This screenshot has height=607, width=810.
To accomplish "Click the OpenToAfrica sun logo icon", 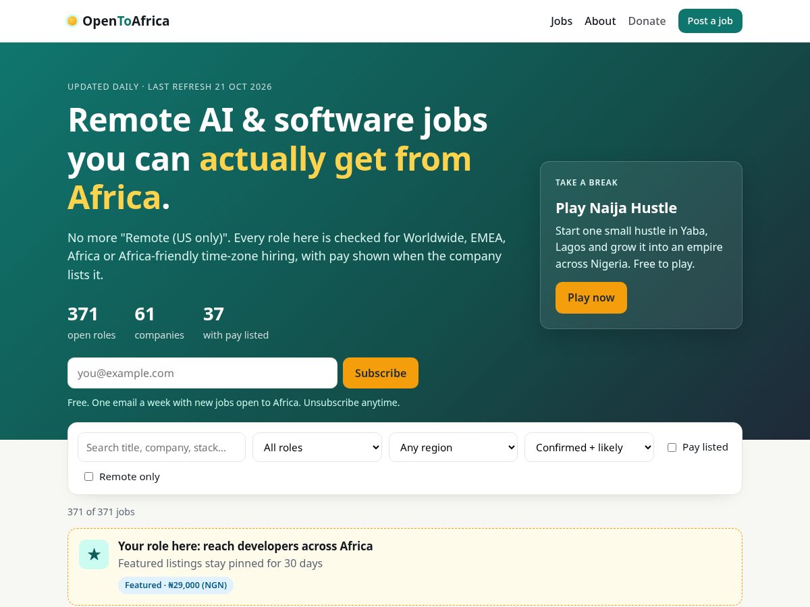I will click(72, 21).
